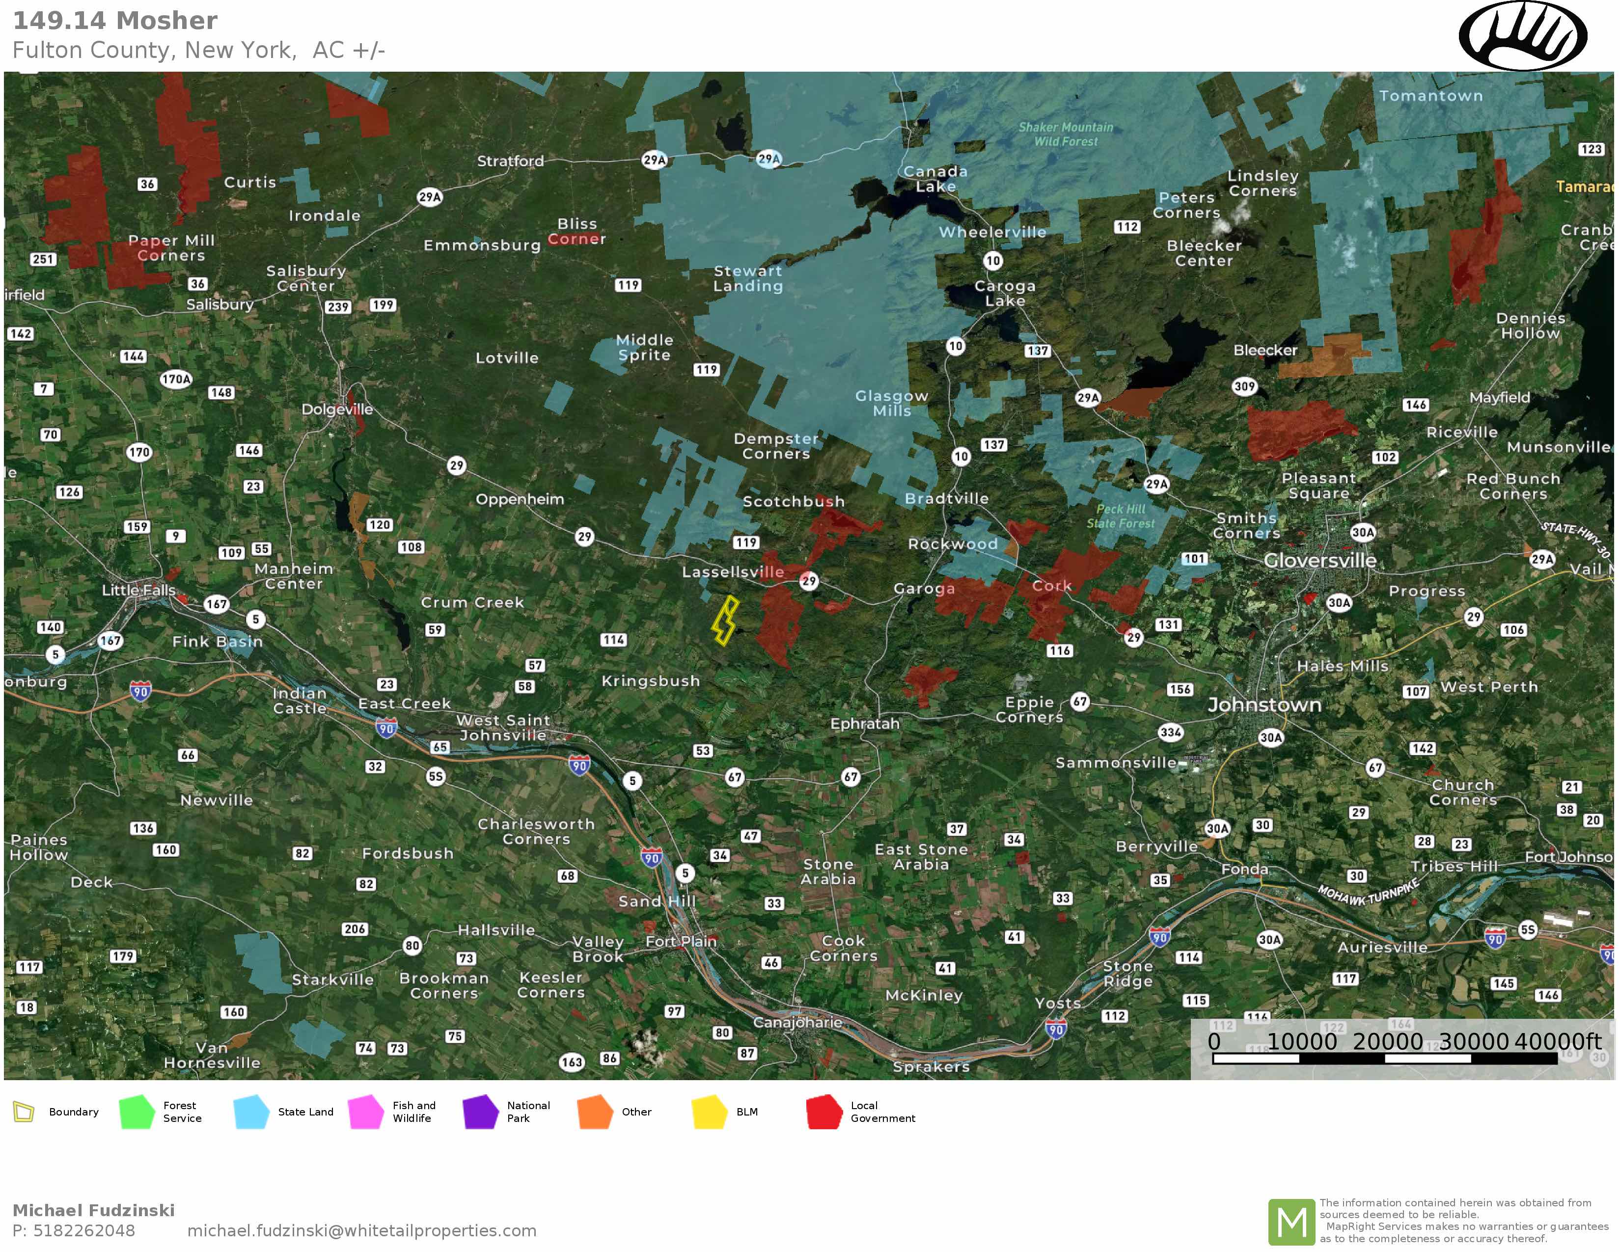Click the Shaker Mountain Wild Forest label
The height and width of the screenshot is (1252, 1620).
tap(1065, 134)
